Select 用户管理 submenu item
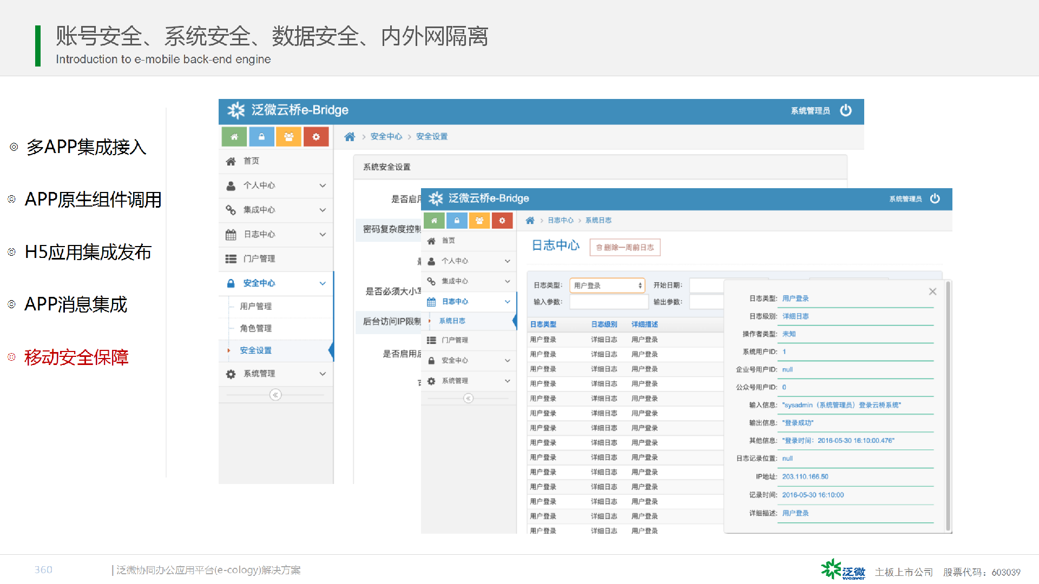Image resolution: width=1039 pixels, height=584 pixels. click(255, 306)
